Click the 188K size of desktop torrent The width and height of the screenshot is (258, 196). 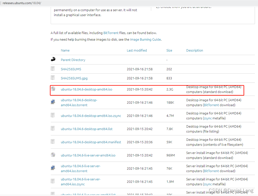(x=170, y=102)
